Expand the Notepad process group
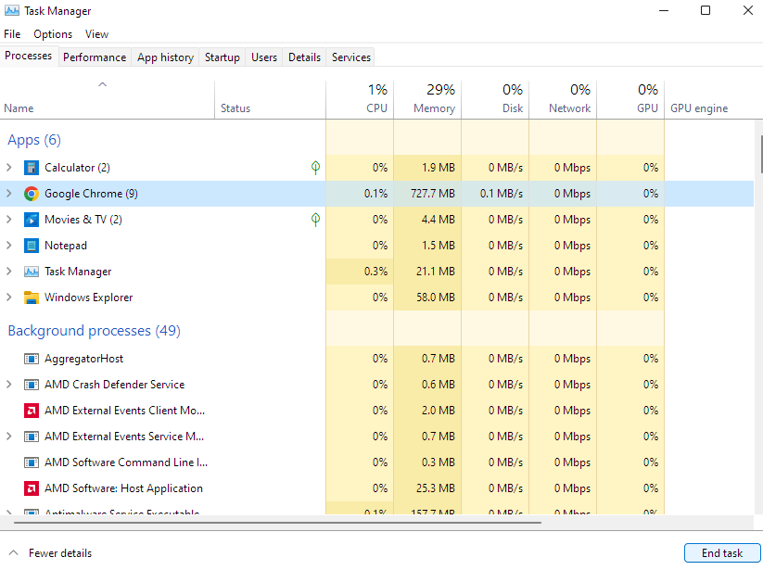The image size is (763, 570). click(x=8, y=245)
